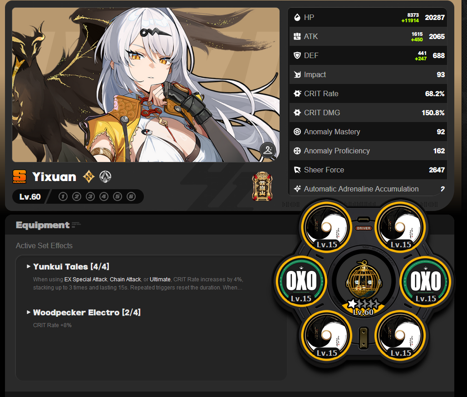
Task: Click the ATK total value 2065
Action: [x=437, y=37]
